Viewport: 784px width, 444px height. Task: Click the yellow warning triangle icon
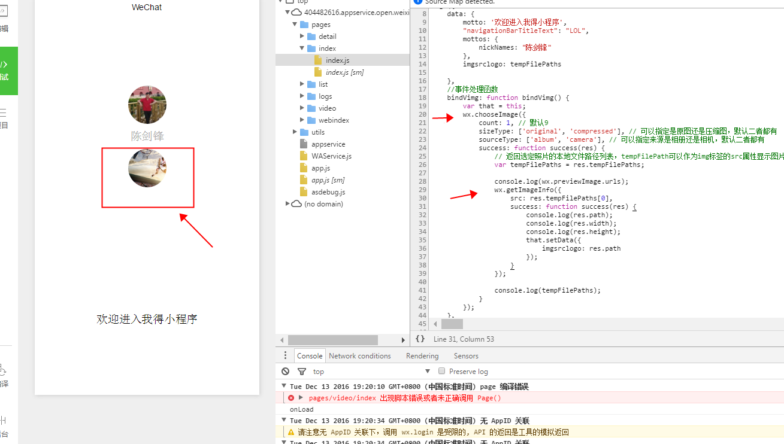(291, 432)
